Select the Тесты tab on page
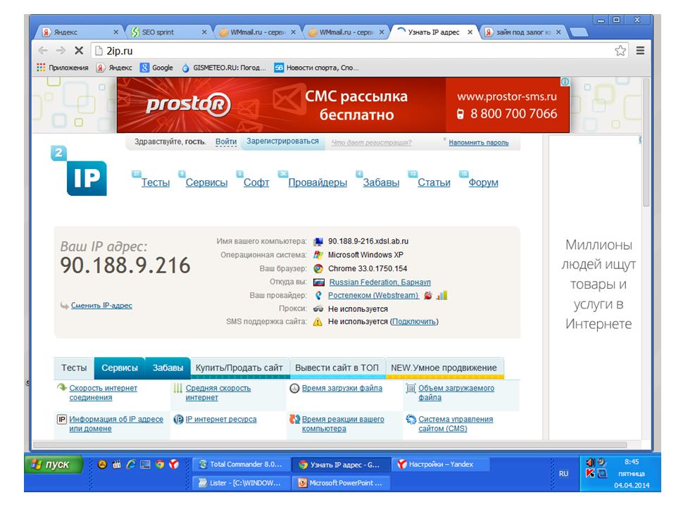Image resolution: width=676 pixels, height=507 pixels. click(74, 368)
